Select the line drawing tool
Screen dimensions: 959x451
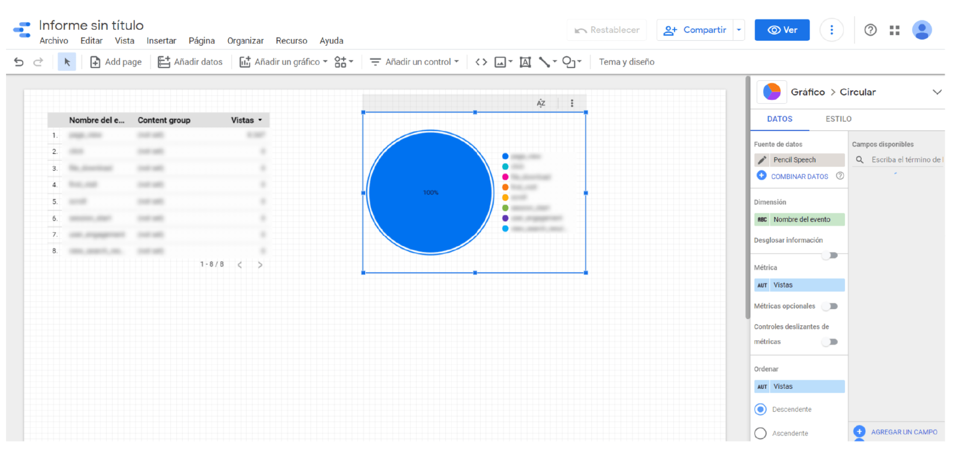tap(545, 61)
